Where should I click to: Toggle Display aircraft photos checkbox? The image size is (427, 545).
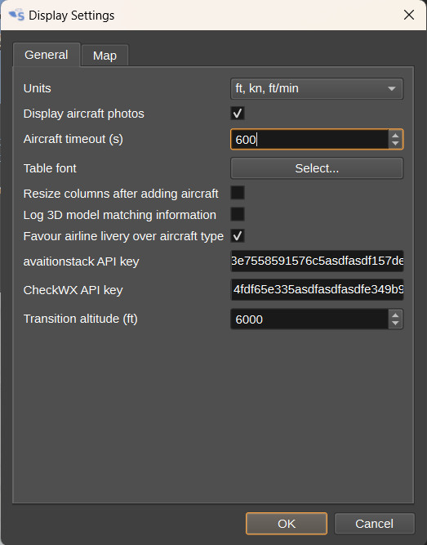coord(238,114)
